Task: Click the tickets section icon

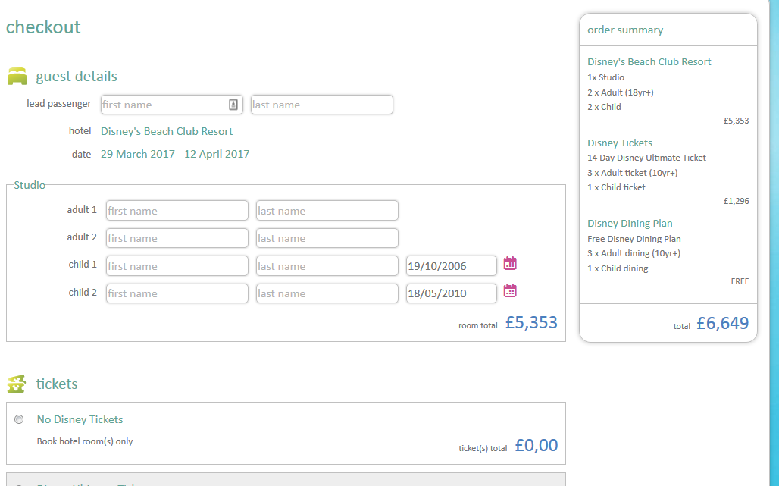Action: click(17, 384)
